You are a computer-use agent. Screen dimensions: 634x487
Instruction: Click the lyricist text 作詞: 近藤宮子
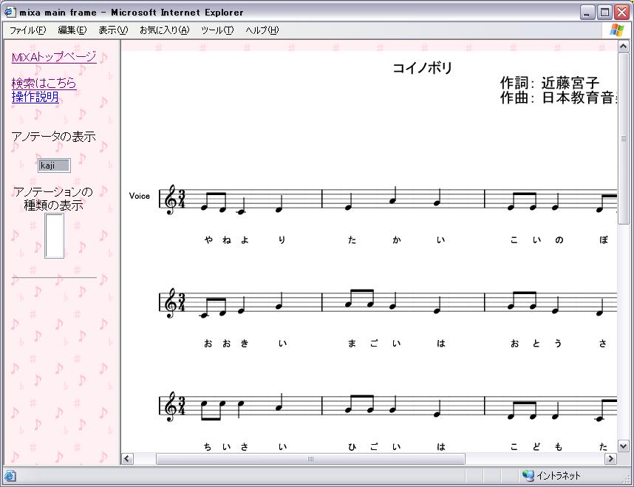pyautogui.click(x=550, y=83)
